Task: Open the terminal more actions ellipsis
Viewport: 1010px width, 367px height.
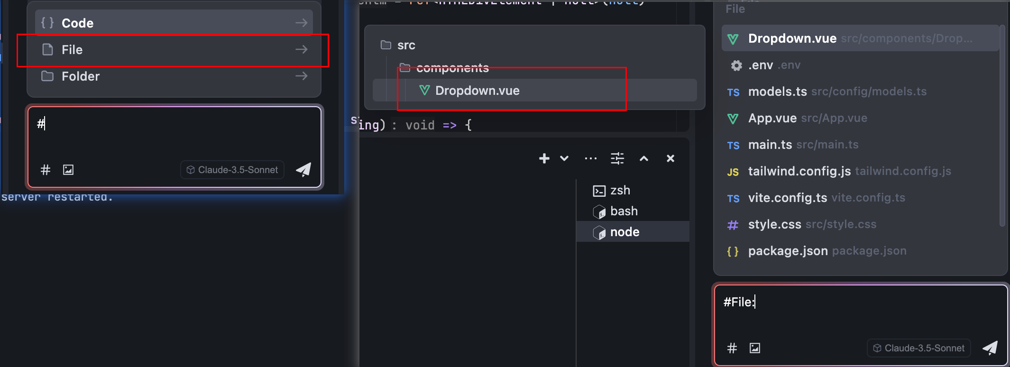Action: tap(590, 158)
